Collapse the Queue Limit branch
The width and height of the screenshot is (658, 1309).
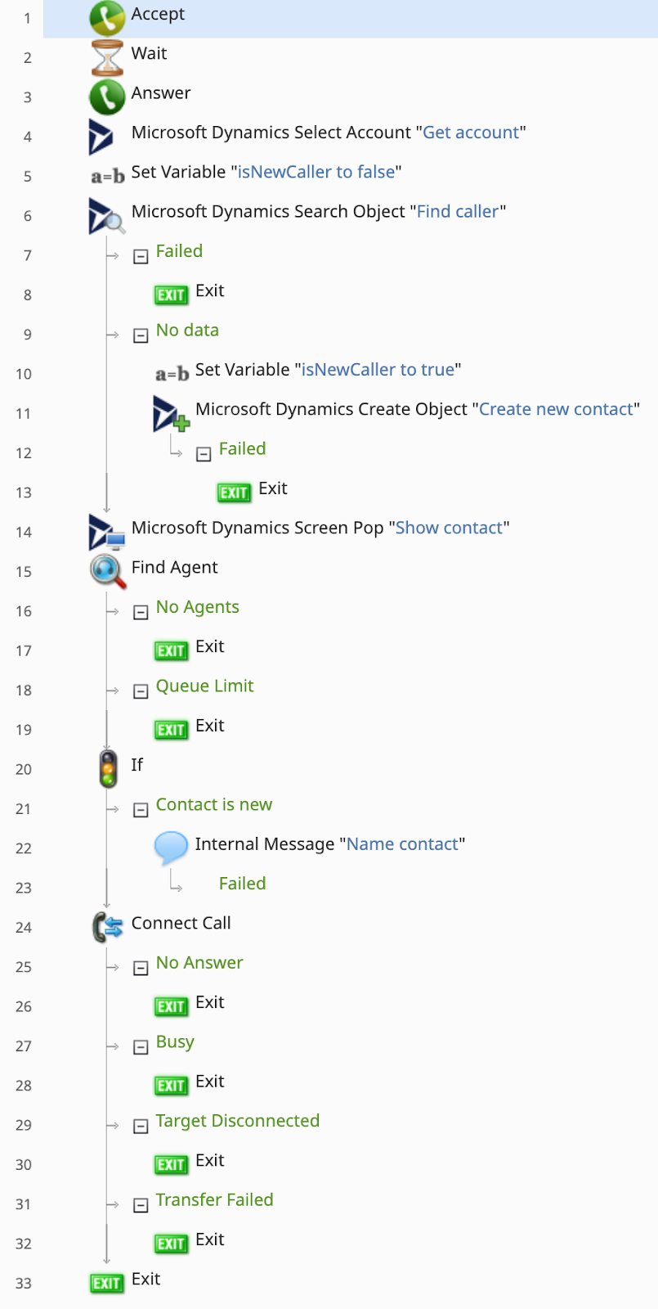click(140, 690)
